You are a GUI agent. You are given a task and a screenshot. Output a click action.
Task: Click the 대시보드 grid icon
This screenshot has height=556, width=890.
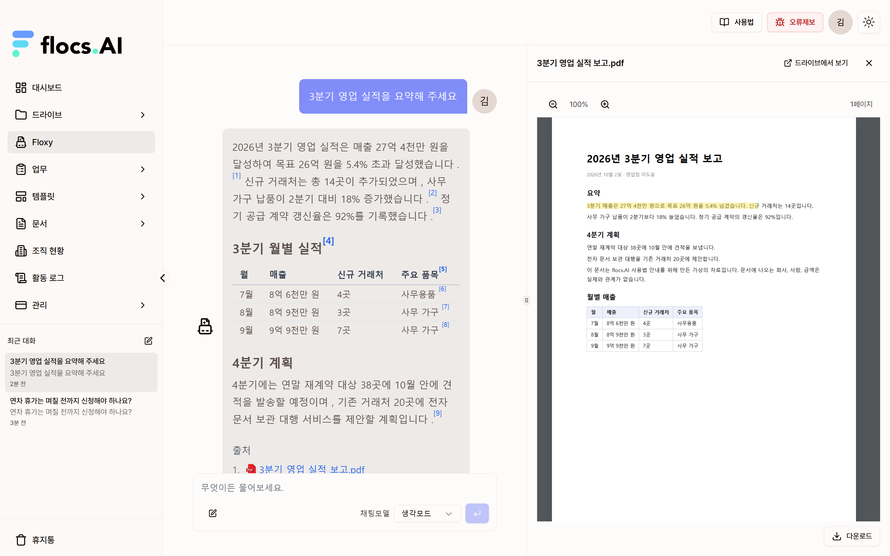click(21, 87)
